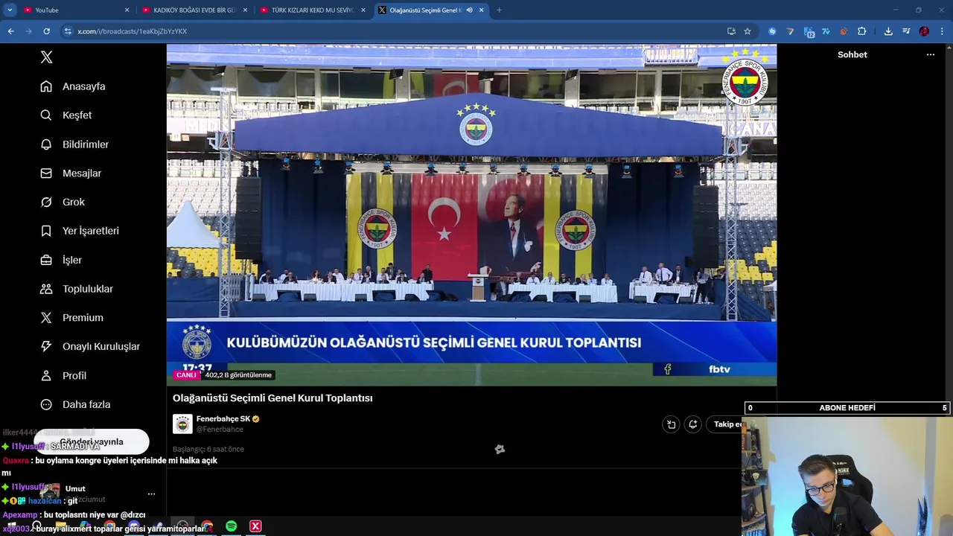
Task: Click the red X app taskbar icon
Action: (255, 526)
